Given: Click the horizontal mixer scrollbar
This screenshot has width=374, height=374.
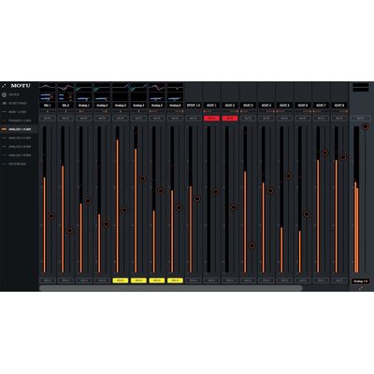Looking at the screenshot, I should (x=171, y=288).
